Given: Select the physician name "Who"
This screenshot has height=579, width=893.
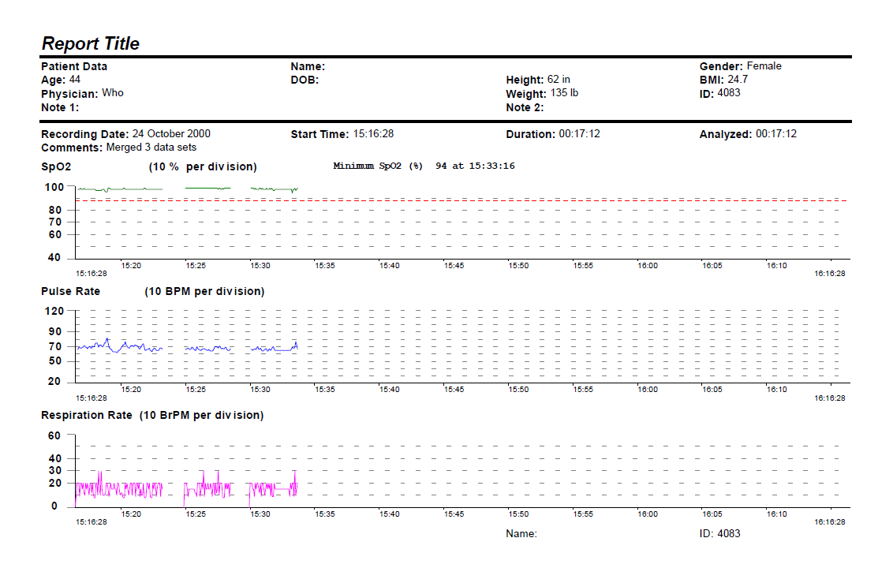Looking at the screenshot, I should [113, 93].
